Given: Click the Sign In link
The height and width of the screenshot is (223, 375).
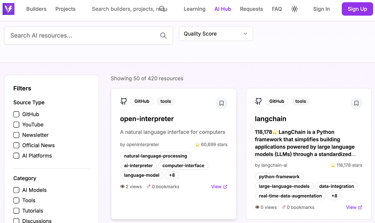Looking at the screenshot, I should click(321, 9).
